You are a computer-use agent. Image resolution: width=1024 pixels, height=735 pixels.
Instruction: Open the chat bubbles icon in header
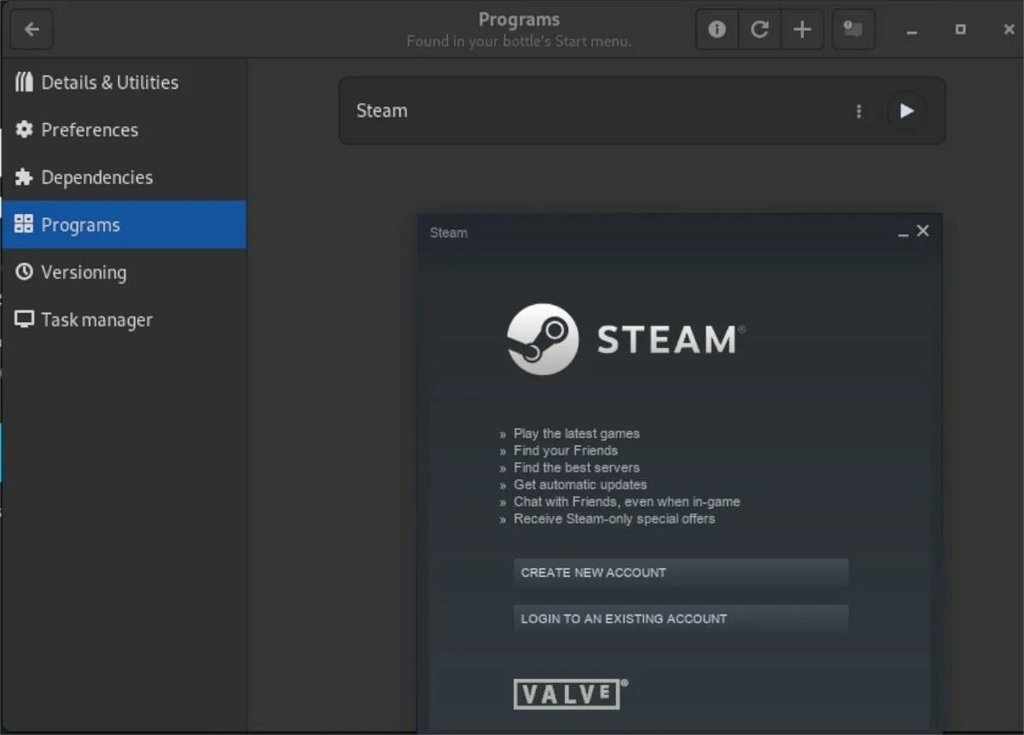[852, 30]
